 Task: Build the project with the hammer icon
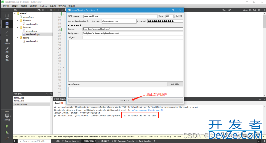pos(7,139)
